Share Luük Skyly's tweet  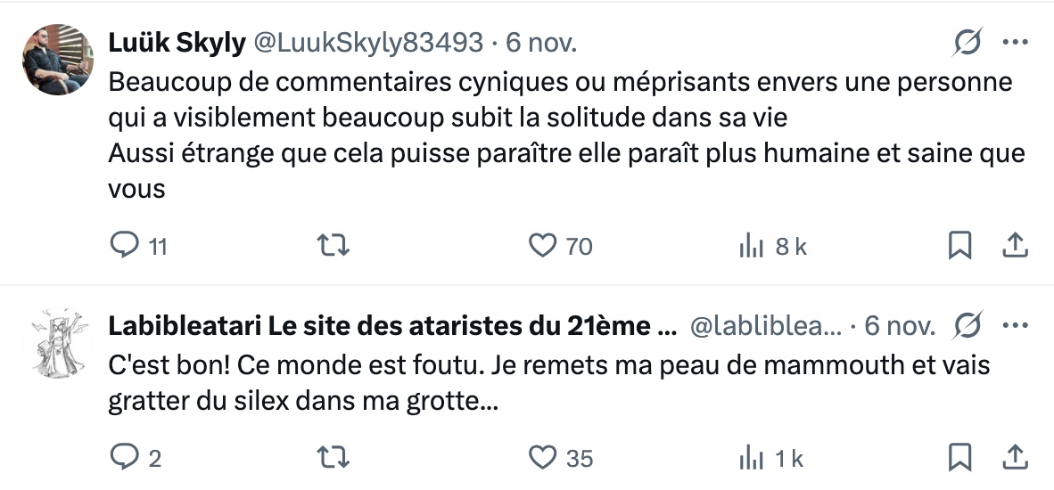[1016, 246]
